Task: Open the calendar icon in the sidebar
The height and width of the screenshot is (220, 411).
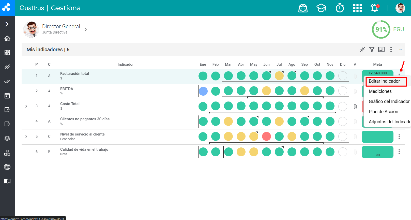Action: click(7, 95)
